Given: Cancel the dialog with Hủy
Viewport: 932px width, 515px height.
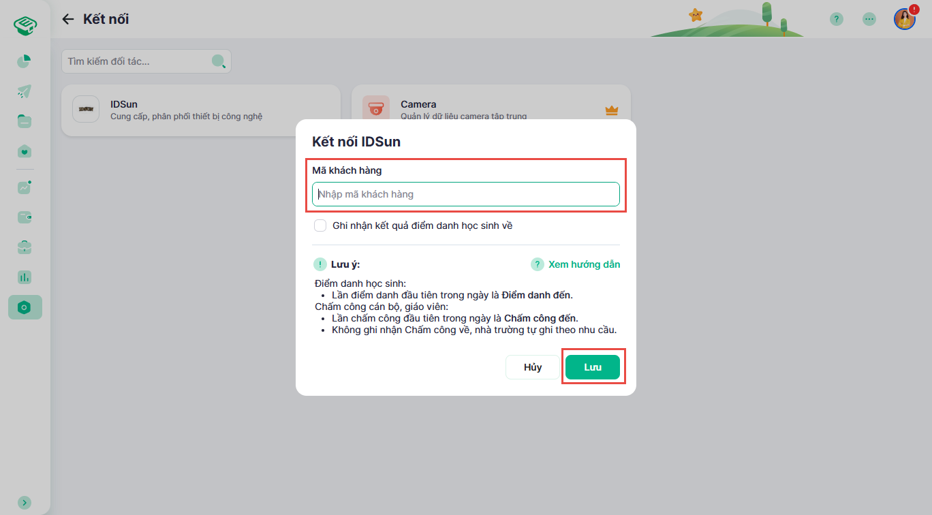Looking at the screenshot, I should click(x=533, y=367).
